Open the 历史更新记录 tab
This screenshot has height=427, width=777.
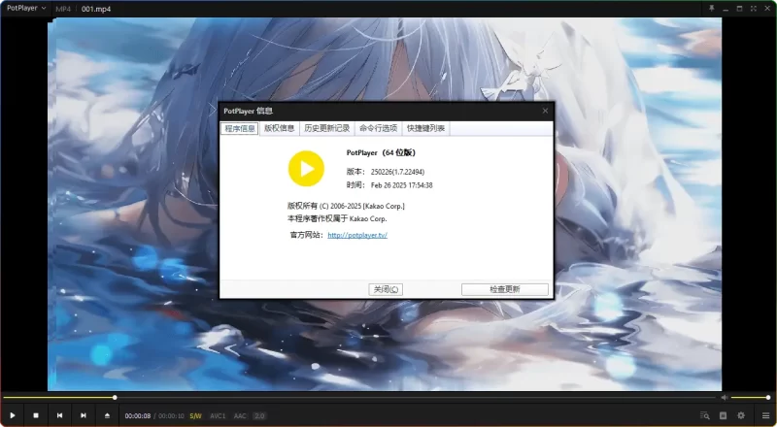tap(327, 128)
